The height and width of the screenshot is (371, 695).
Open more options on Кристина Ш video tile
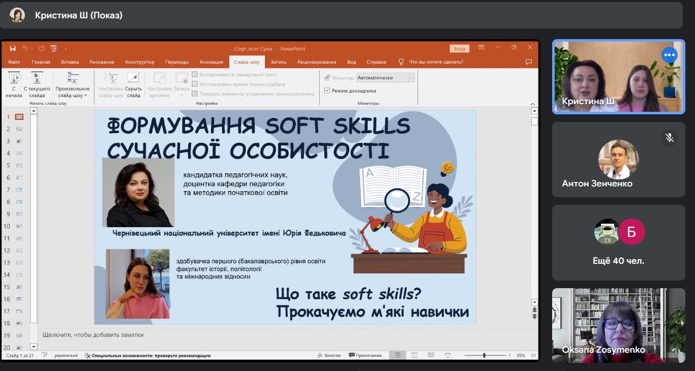pos(670,55)
